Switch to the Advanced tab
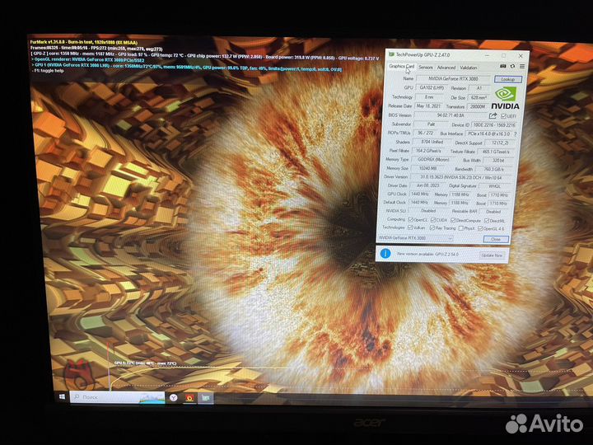 coord(446,68)
